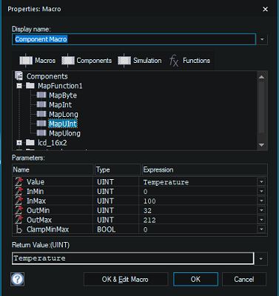279x296 pixels.
Task: Switch to the Simulation tab
Action: click(x=140, y=61)
